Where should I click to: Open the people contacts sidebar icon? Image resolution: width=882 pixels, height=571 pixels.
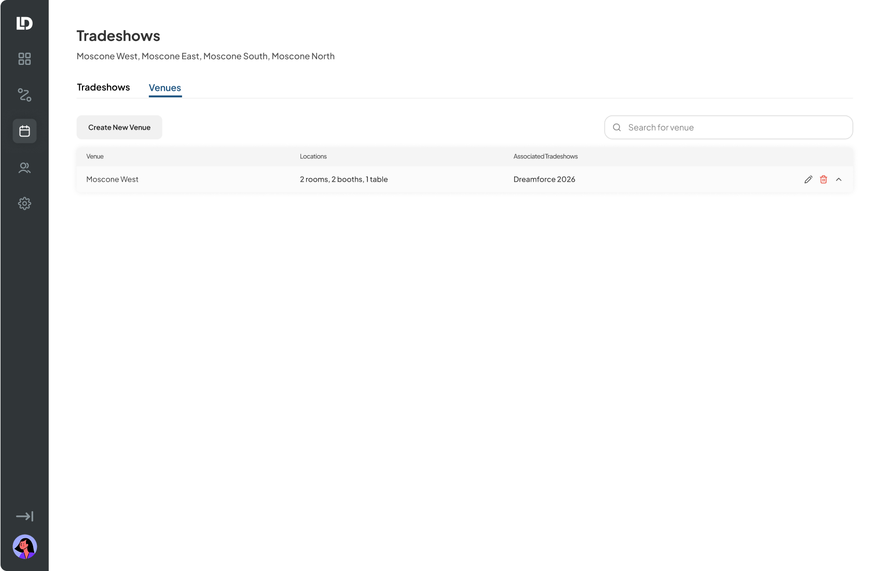[24, 168]
